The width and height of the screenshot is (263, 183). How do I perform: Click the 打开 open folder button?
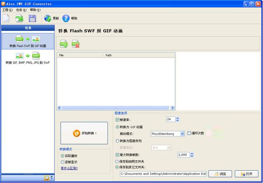[247, 174]
